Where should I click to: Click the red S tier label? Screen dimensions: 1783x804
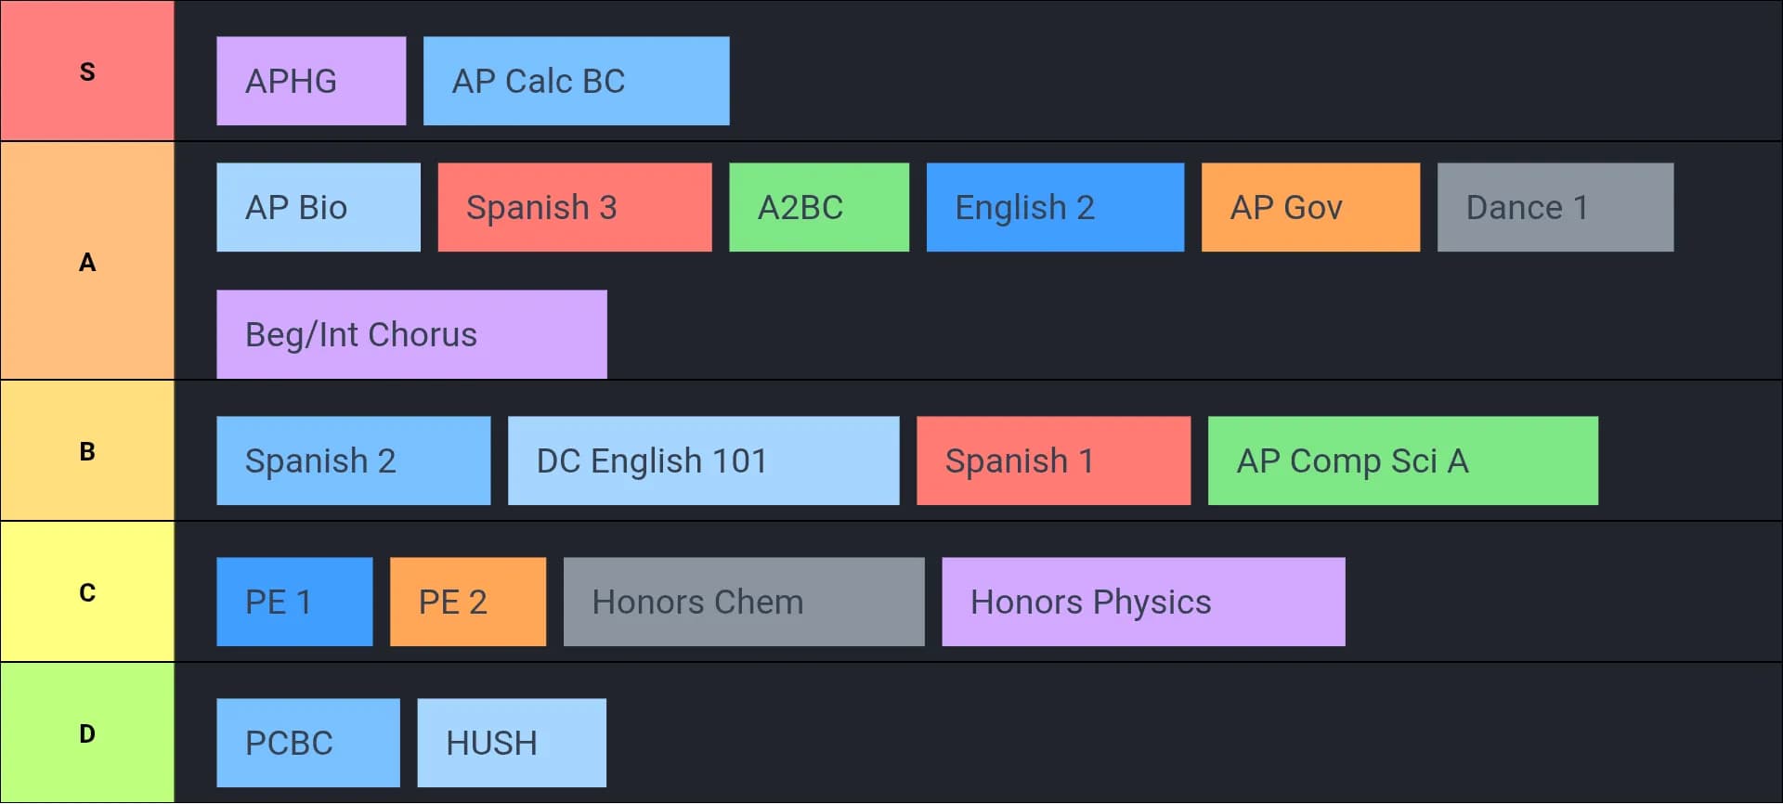87,71
